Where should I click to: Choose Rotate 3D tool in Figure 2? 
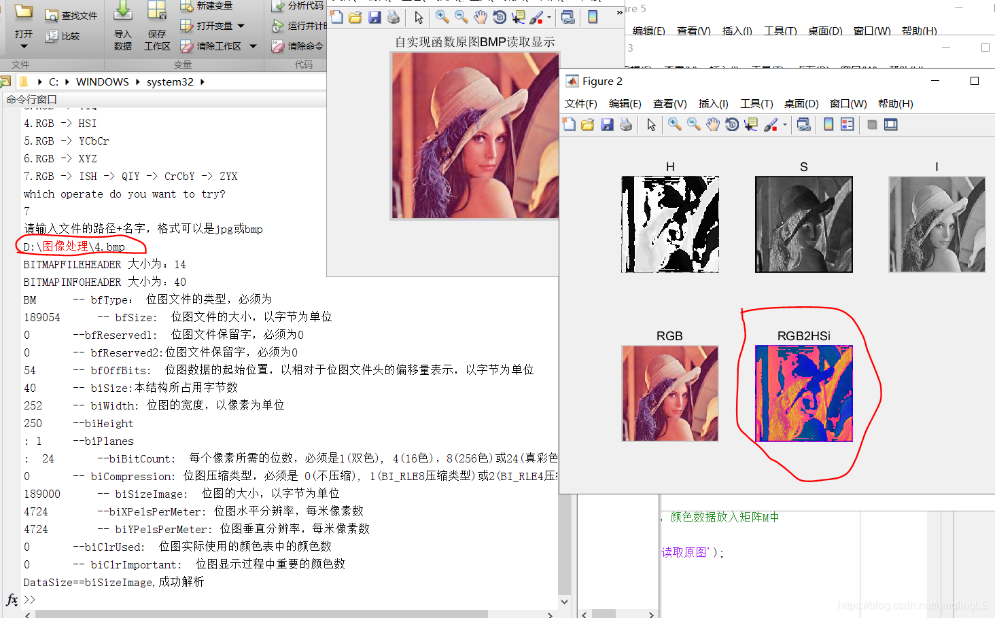click(731, 124)
